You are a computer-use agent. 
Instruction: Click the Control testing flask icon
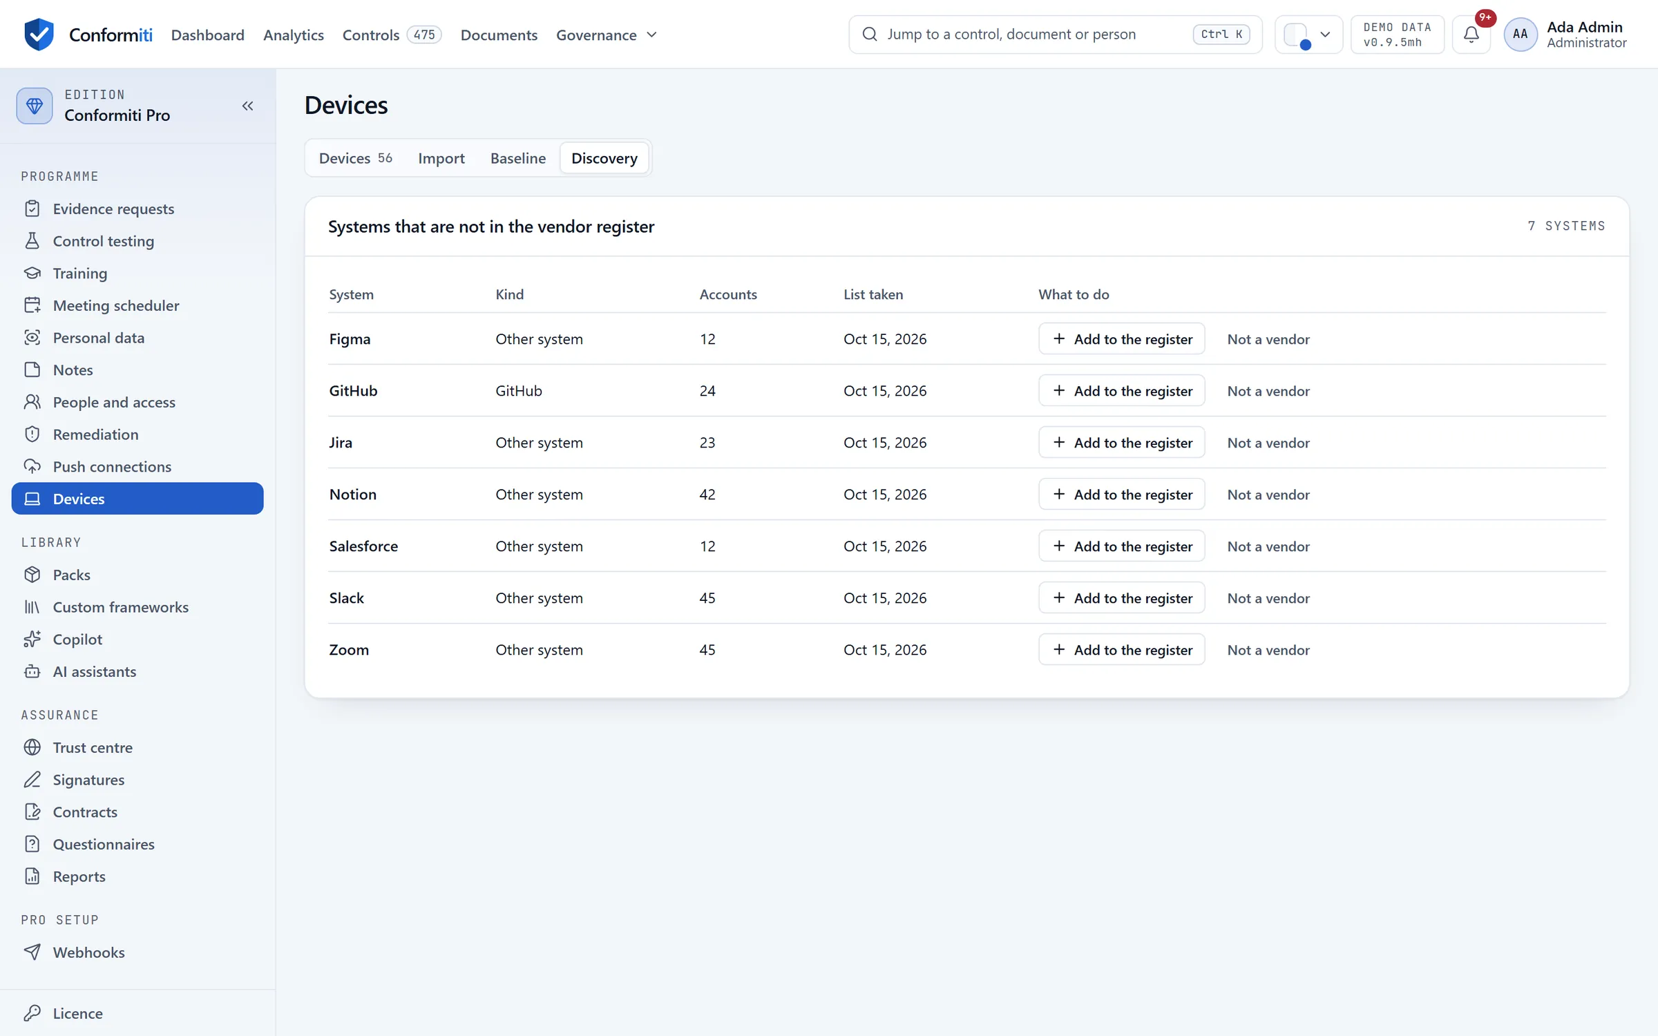32,241
